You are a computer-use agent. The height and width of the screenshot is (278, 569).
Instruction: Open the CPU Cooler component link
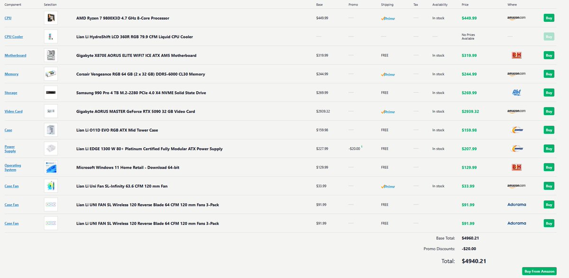click(x=14, y=36)
